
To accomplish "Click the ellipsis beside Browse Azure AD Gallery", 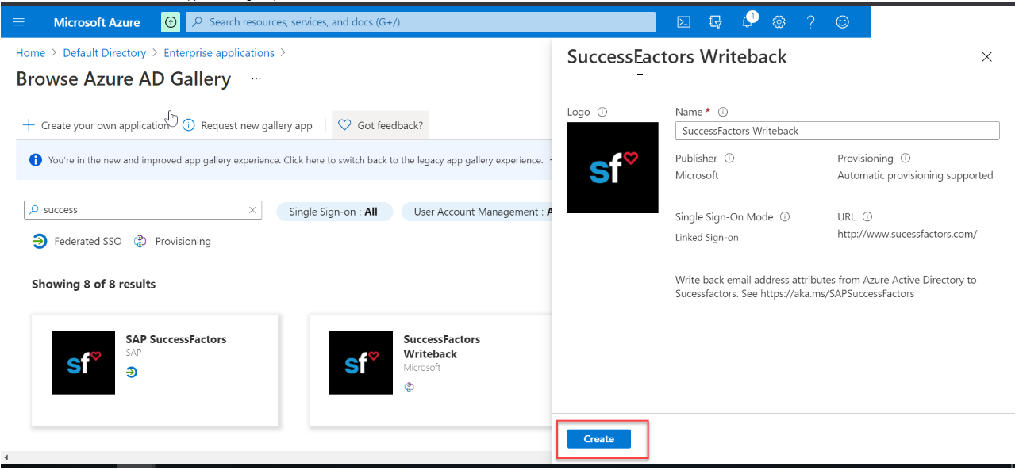I will tap(256, 78).
